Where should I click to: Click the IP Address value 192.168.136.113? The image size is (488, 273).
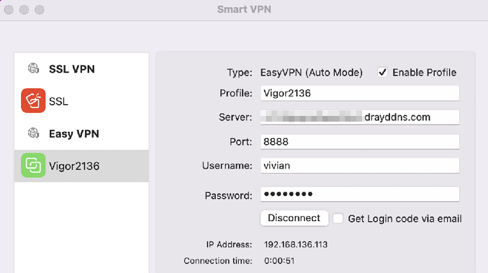coord(296,245)
